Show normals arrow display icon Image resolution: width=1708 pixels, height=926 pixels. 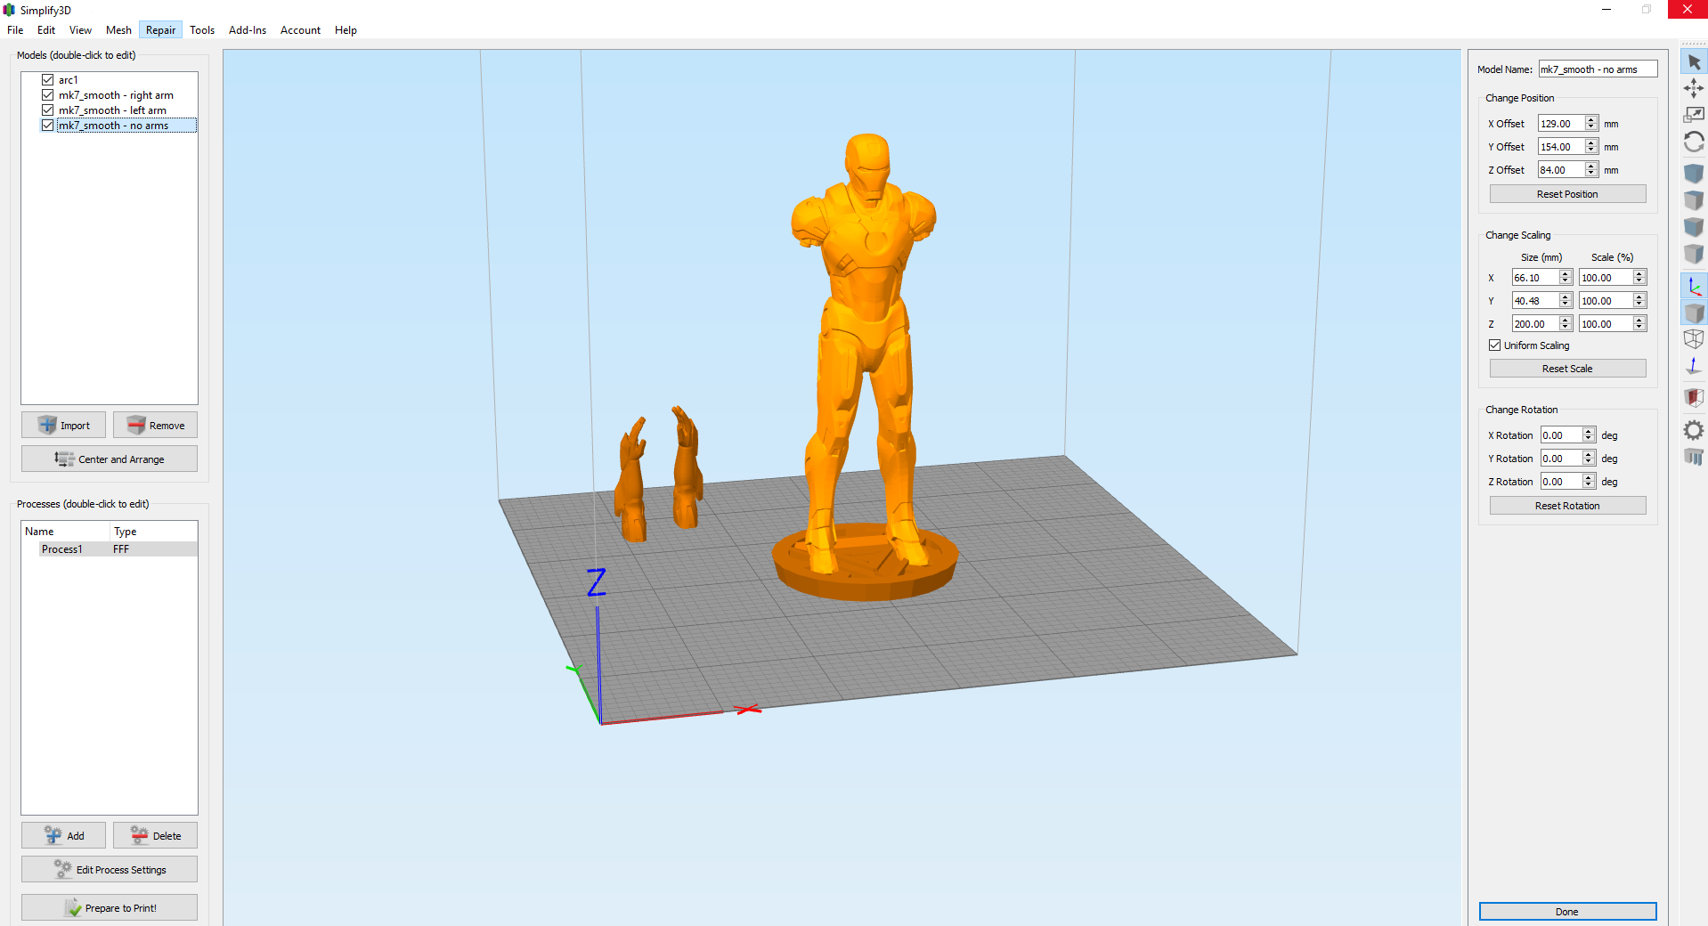click(x=1694, y=366)
